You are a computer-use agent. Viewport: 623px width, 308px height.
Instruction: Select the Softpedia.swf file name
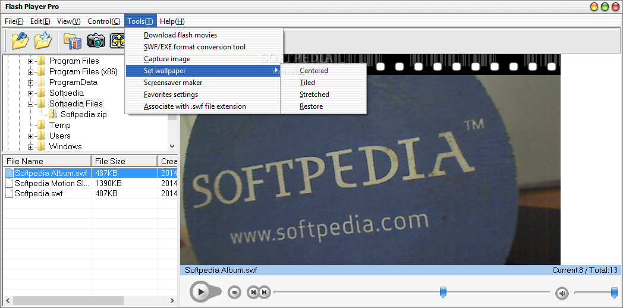coord(39,194)
